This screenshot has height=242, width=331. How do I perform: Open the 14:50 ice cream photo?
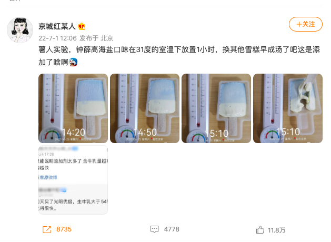tap(145, 108)
